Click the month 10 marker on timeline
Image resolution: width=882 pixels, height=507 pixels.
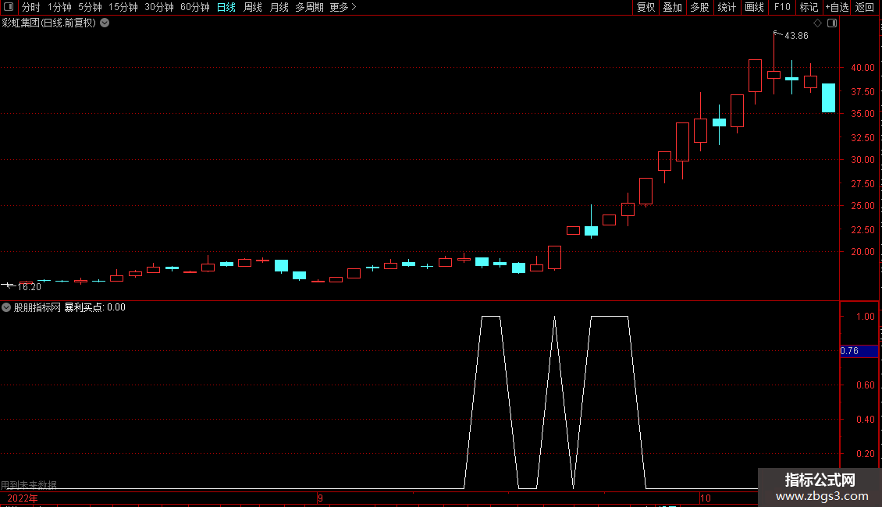[706, 498]
